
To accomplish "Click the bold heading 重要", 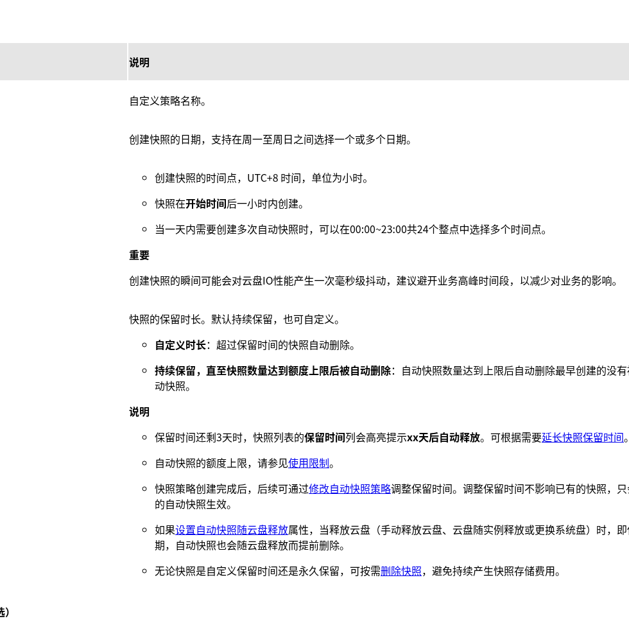I will point(139,255).
